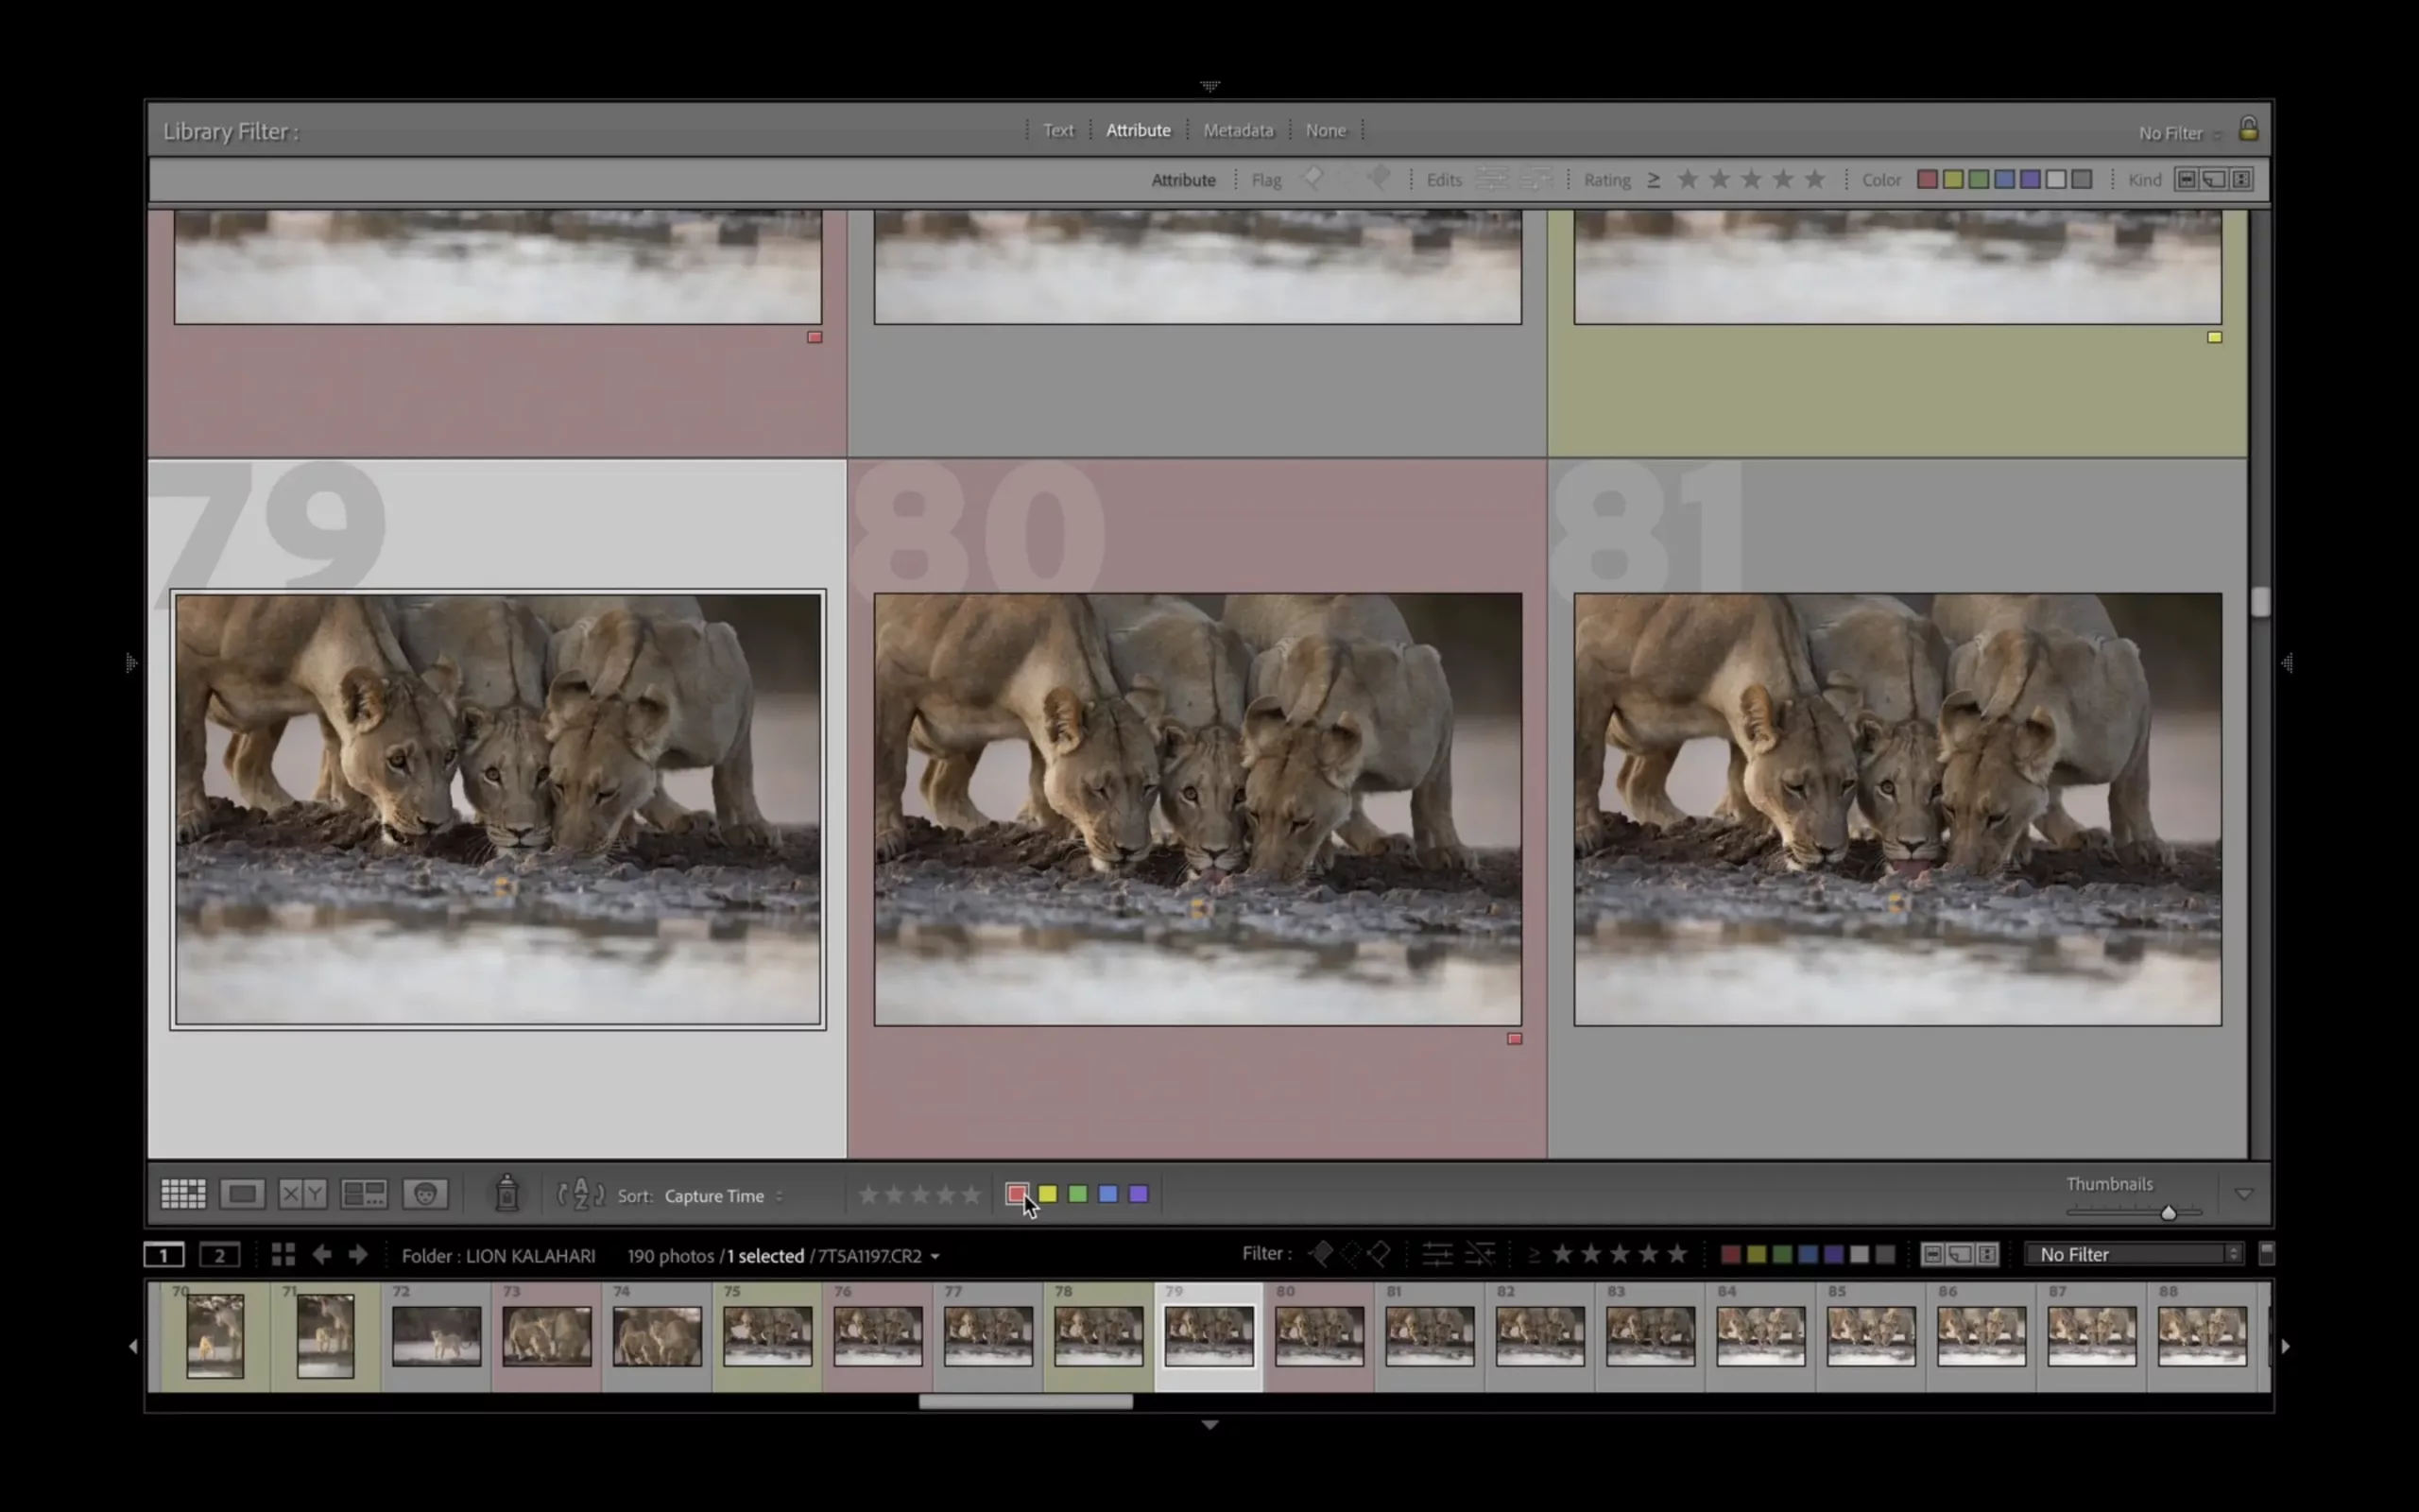Select Attribute filter tab
Screen dimensions: 2419x1512
(1138, 130)
